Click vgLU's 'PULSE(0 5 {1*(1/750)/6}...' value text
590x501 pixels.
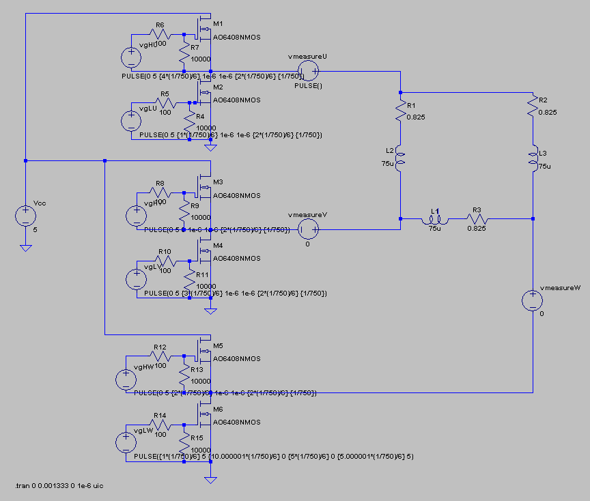pyautogui.click(x=231, y=135)
